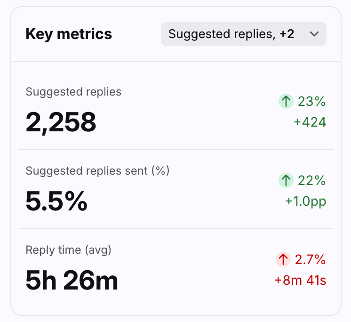Image resolution: width=351 pixels, height=322 pixels.
Task: Click the "Suggested replies," text in the selector
Action: click(222, 34)
